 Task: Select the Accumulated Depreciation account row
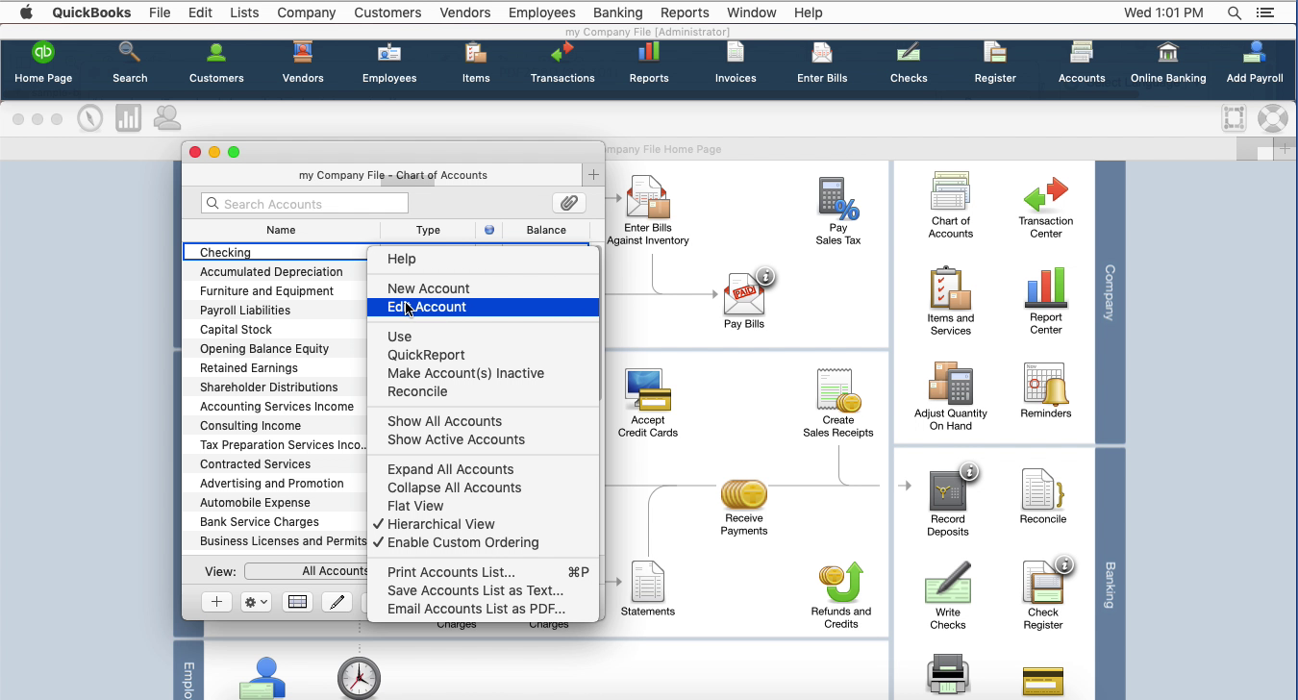coord(275,272)
